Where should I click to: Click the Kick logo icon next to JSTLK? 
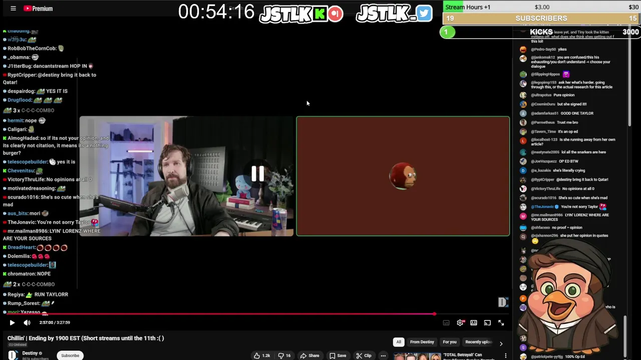coord(319,13)
